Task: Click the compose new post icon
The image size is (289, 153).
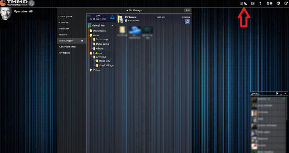Action: [x=286, y=3]
